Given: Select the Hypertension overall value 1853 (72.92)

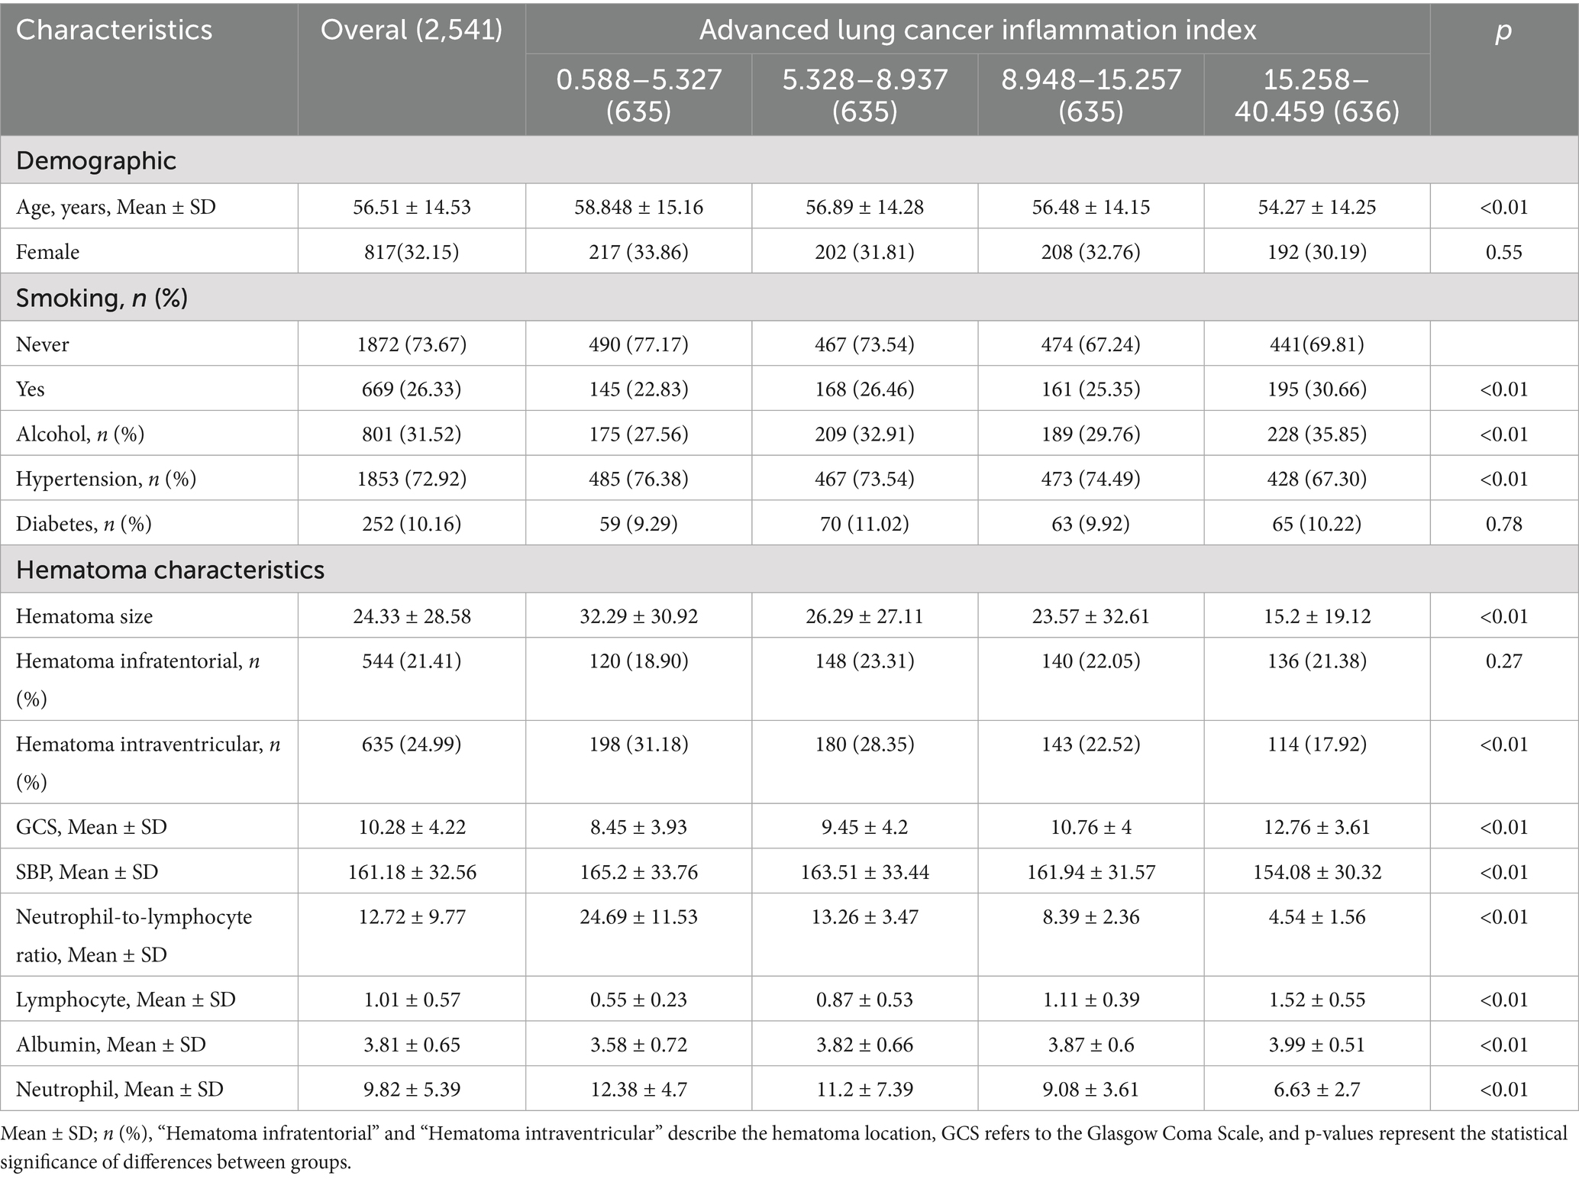Looking at the screenshot, I should tap(412, 479).
